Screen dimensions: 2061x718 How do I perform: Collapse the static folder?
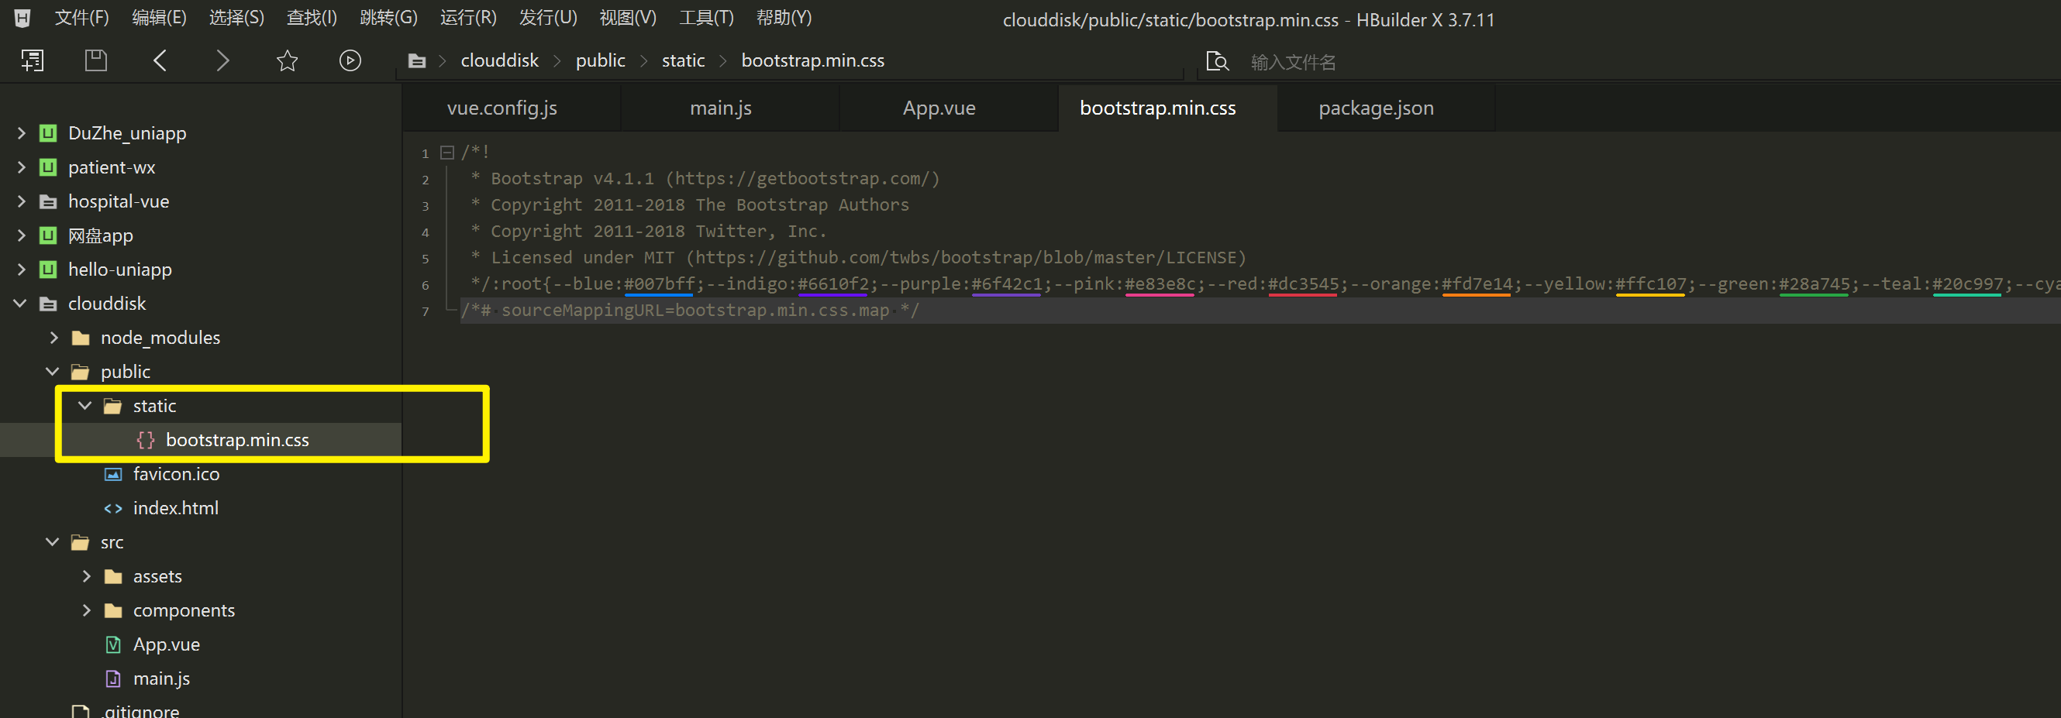pyautogui.click(x=84, y=405)
